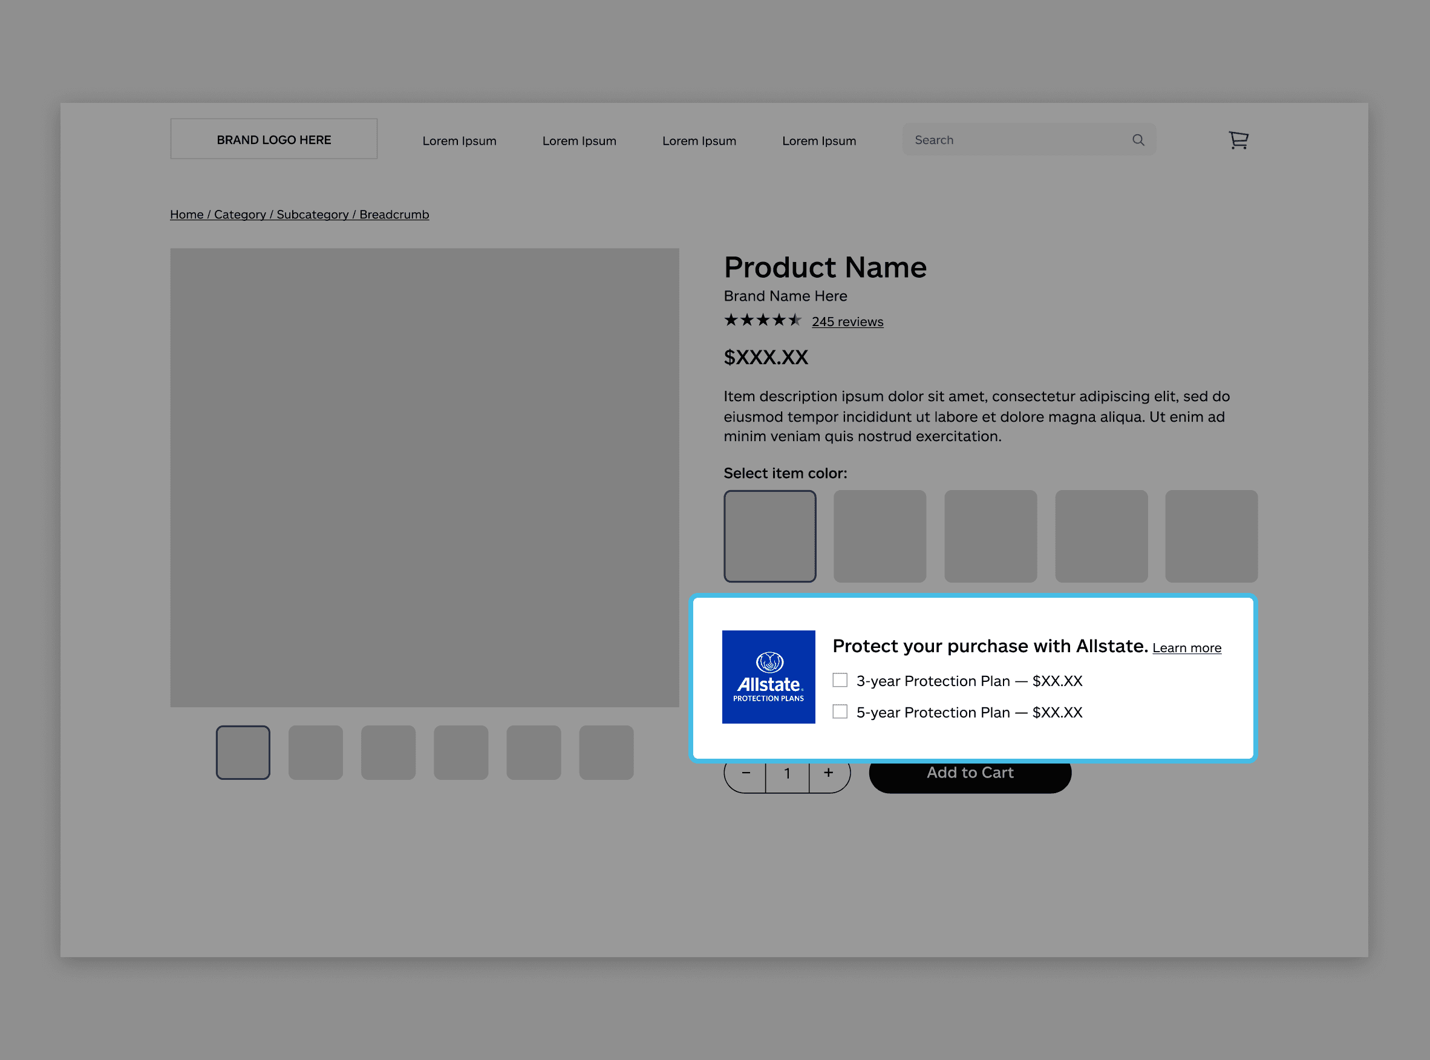Click the search magnifier icon
Image resolution: width=1430 pixels, height=1060 pixels.
point(1138,140)
